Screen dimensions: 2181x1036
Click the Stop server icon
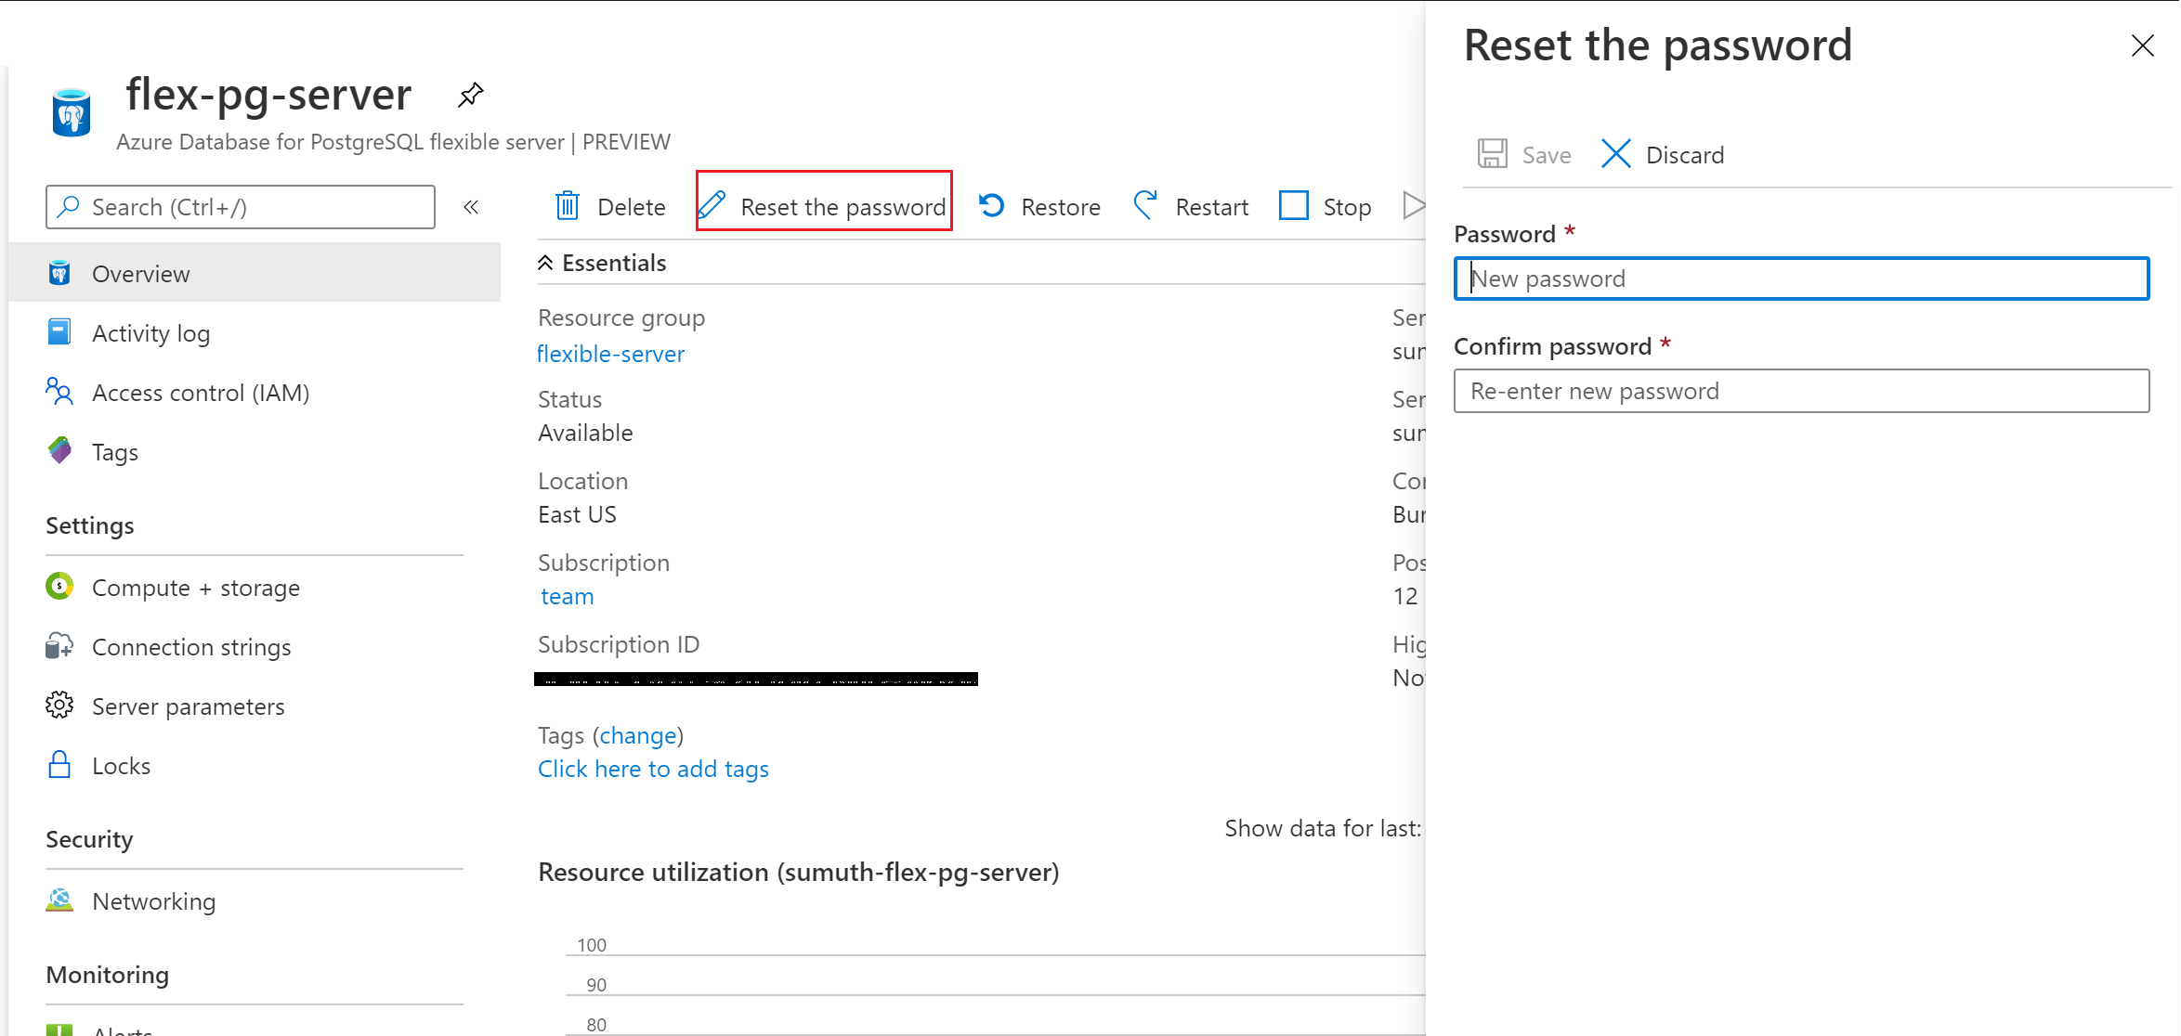[x=1294, y=204]
